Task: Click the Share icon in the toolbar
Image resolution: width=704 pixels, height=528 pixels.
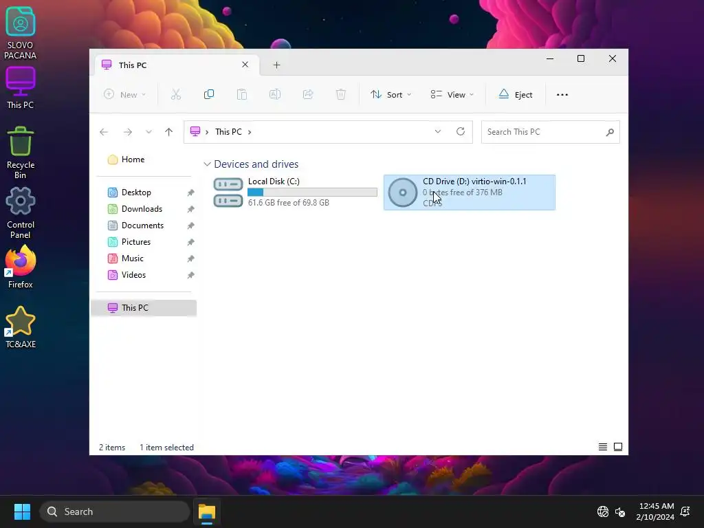Action: tap(308, 94)
